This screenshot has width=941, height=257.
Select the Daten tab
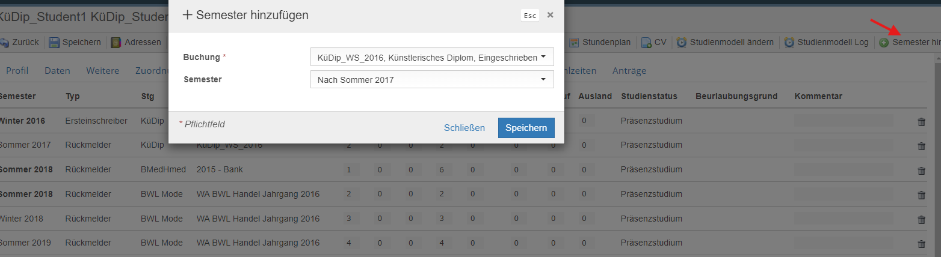coord(57,71)
